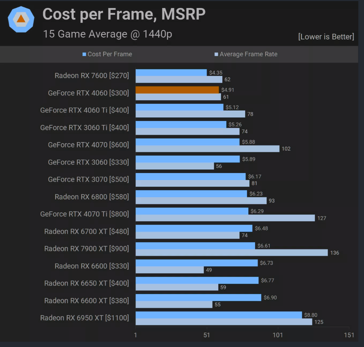Select the "GeForce RTX 3060 [$330]" label
Image resolution: width=364 pixels, height=347 pixels.
pyautogui.click(x=88, y=162)
